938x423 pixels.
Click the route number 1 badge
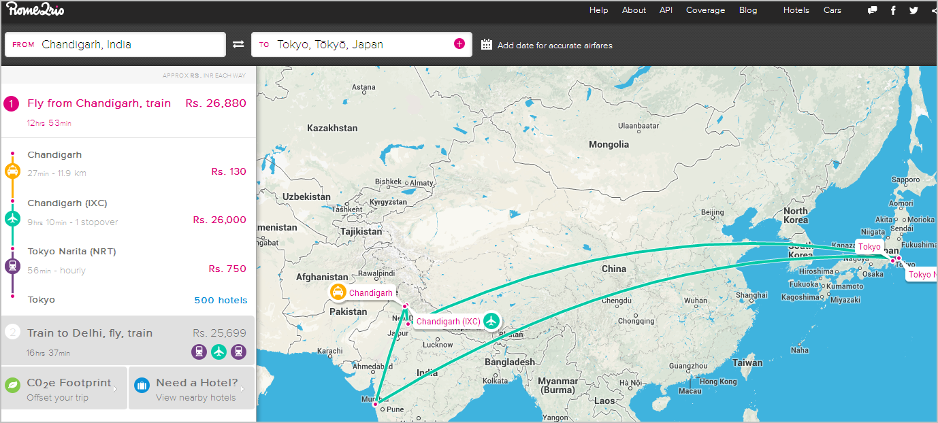[12, 104]
